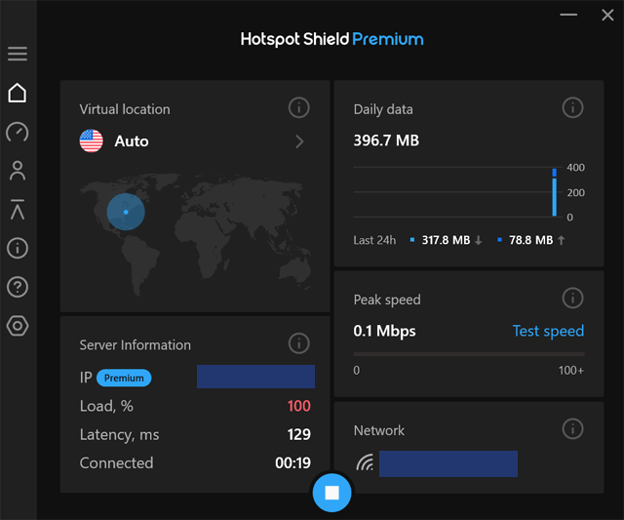
Task: Click the 78.8 MB upload value
Action: (530, 240)
